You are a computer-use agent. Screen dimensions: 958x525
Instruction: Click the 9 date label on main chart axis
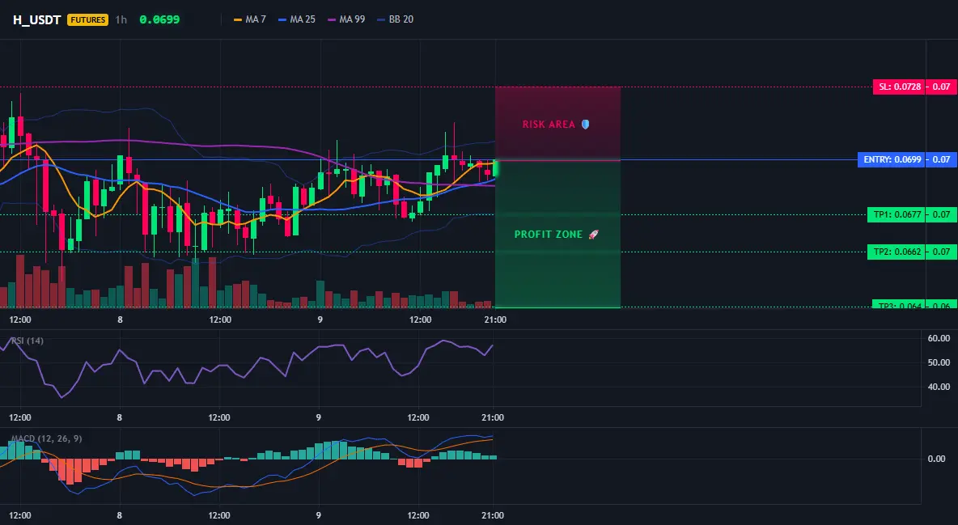[x=320, y=320]
